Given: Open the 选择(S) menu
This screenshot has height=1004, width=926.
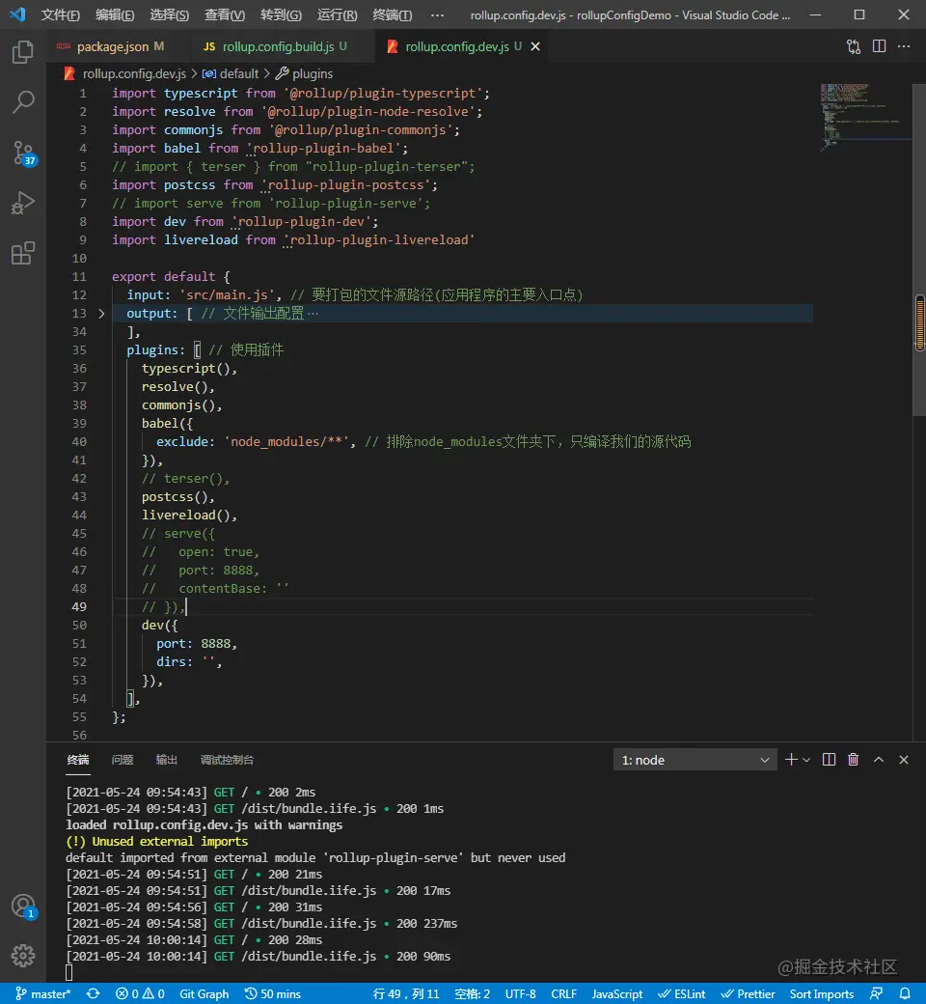Looking at the screenshot, I should coord(169,14).
